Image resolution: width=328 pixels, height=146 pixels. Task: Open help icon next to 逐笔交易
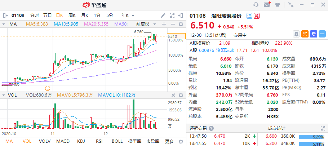point(211,128)
